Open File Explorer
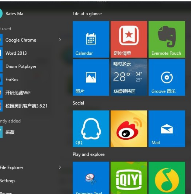The height and width of the screenshot is (194, 191). (12, 167)
